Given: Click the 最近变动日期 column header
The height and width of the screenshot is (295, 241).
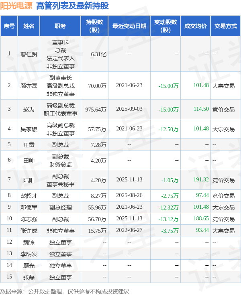Looking at the screenshot, I should coord(129,26).
